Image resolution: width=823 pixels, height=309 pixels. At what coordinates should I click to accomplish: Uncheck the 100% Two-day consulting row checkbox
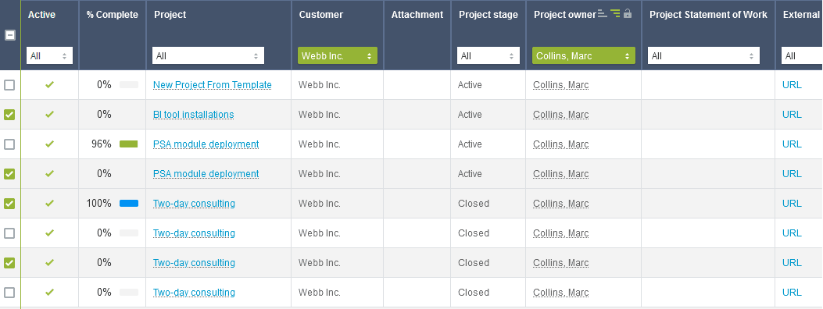(9, 203)
